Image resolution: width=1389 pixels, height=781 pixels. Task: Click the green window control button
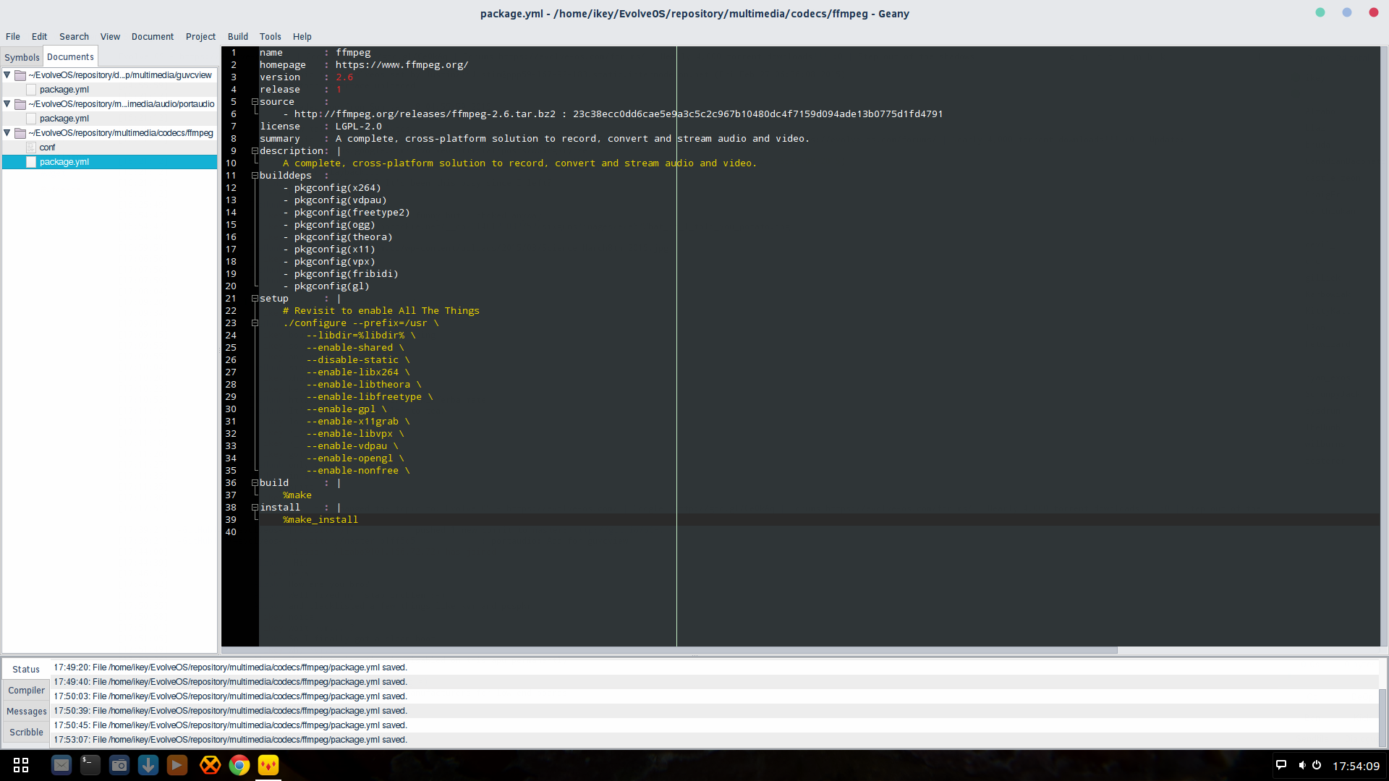pos(1320,12)
